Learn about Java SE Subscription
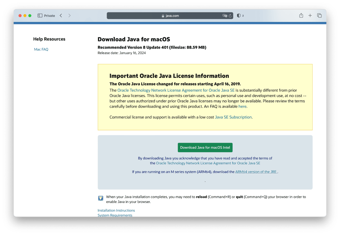 pos(233,117)
